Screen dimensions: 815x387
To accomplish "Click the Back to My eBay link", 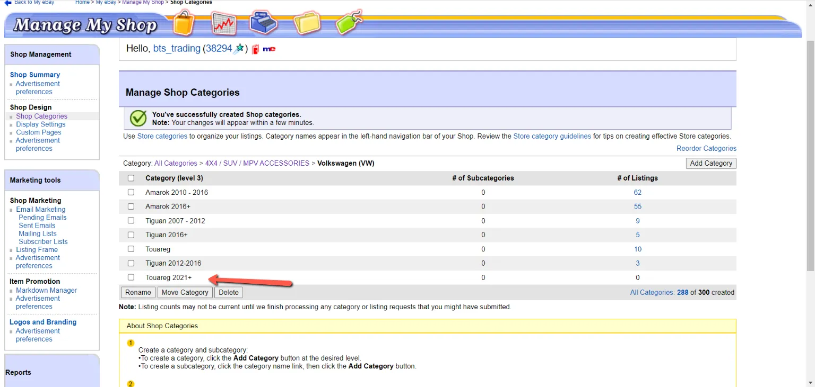I will [x=34, y=3].
